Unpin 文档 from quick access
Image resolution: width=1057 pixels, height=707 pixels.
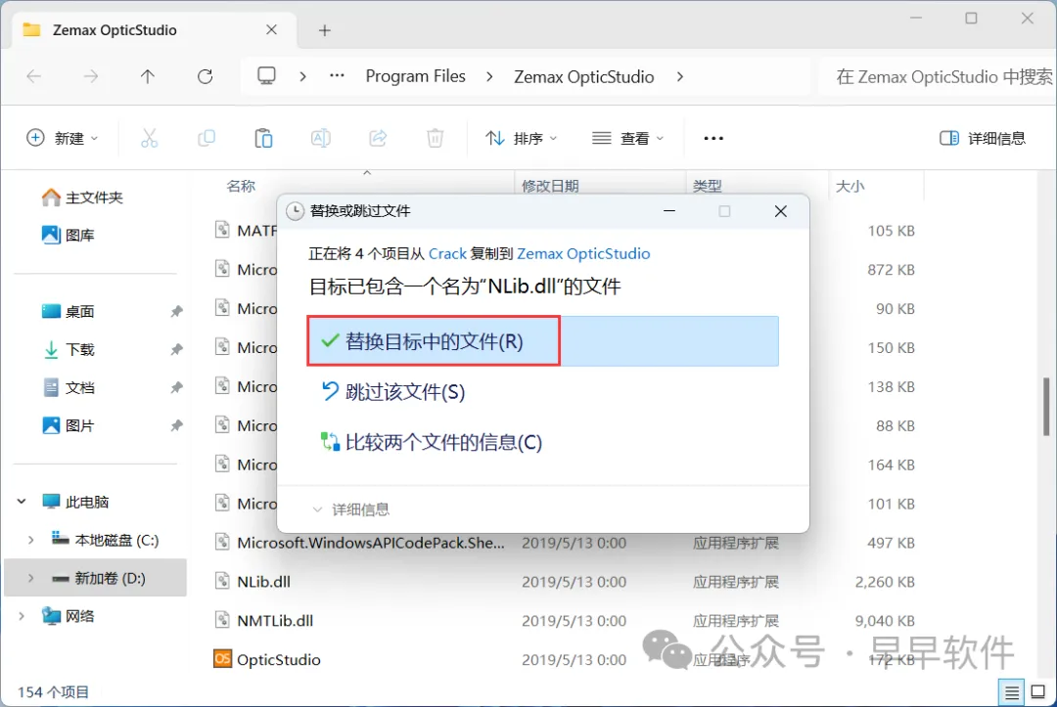[x=176, y=387]
